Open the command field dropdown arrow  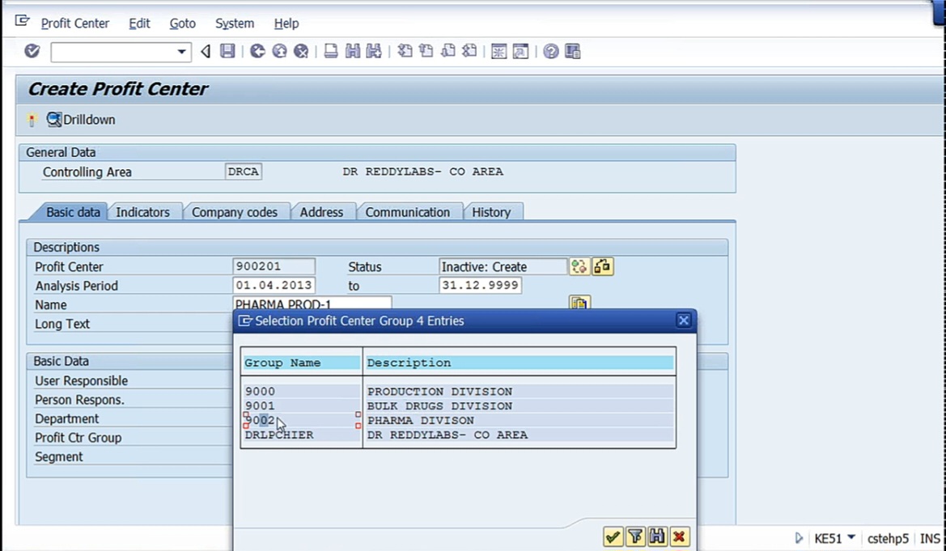coord(181,52)
